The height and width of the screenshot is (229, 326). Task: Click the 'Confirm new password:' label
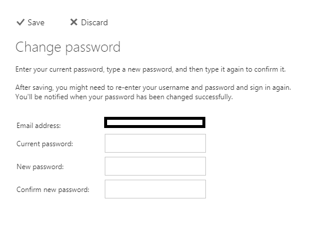(53, 190)
